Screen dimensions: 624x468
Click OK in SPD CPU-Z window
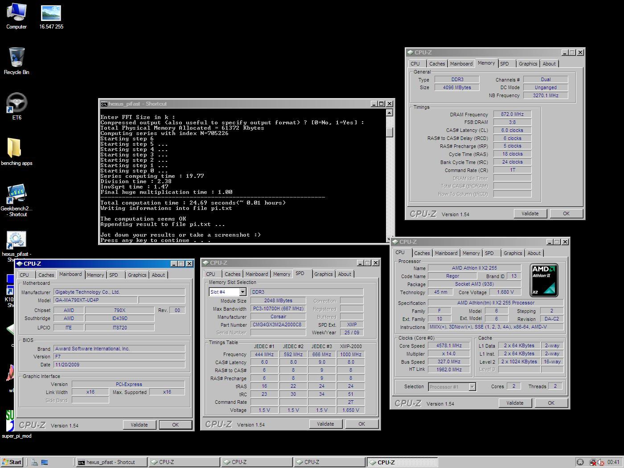coord(362,424)
